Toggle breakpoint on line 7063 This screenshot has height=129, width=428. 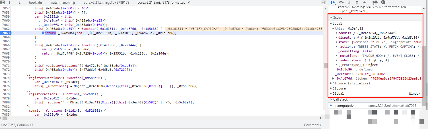coord(6,33)
